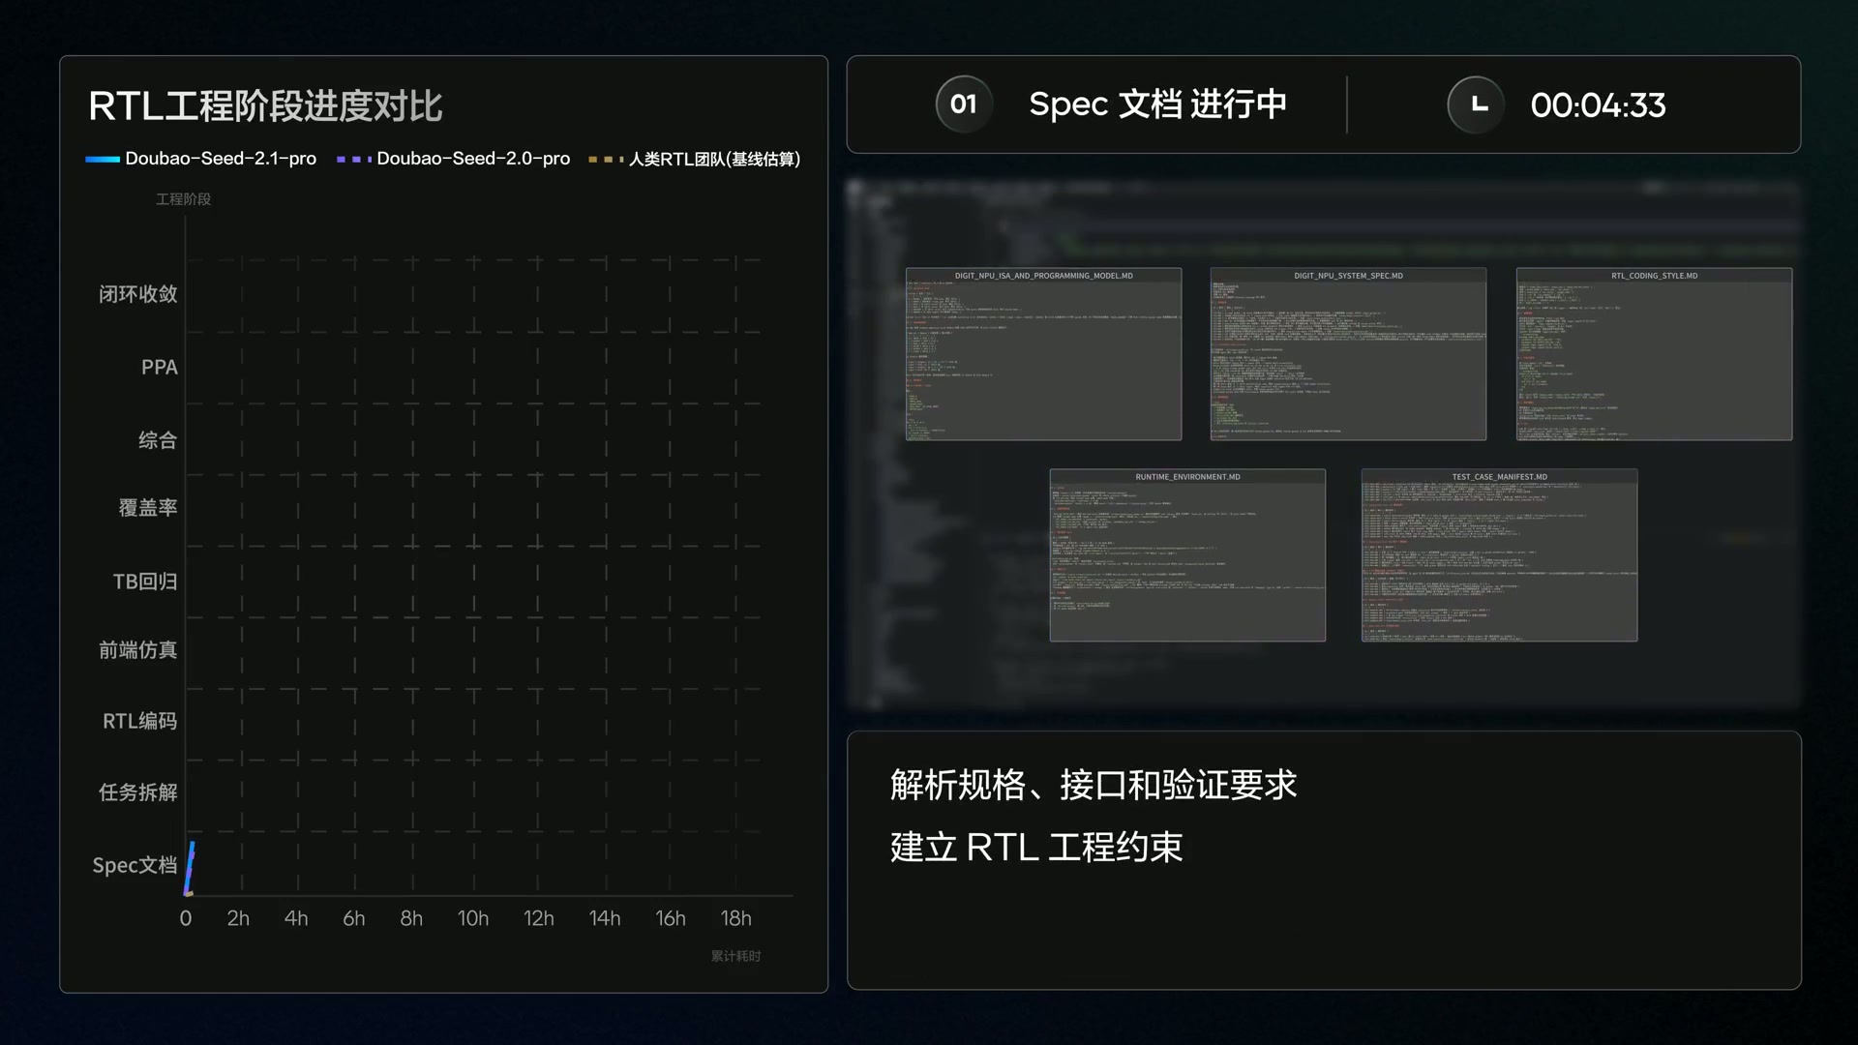Select the 前端仿真 stage label

point(138,650)
